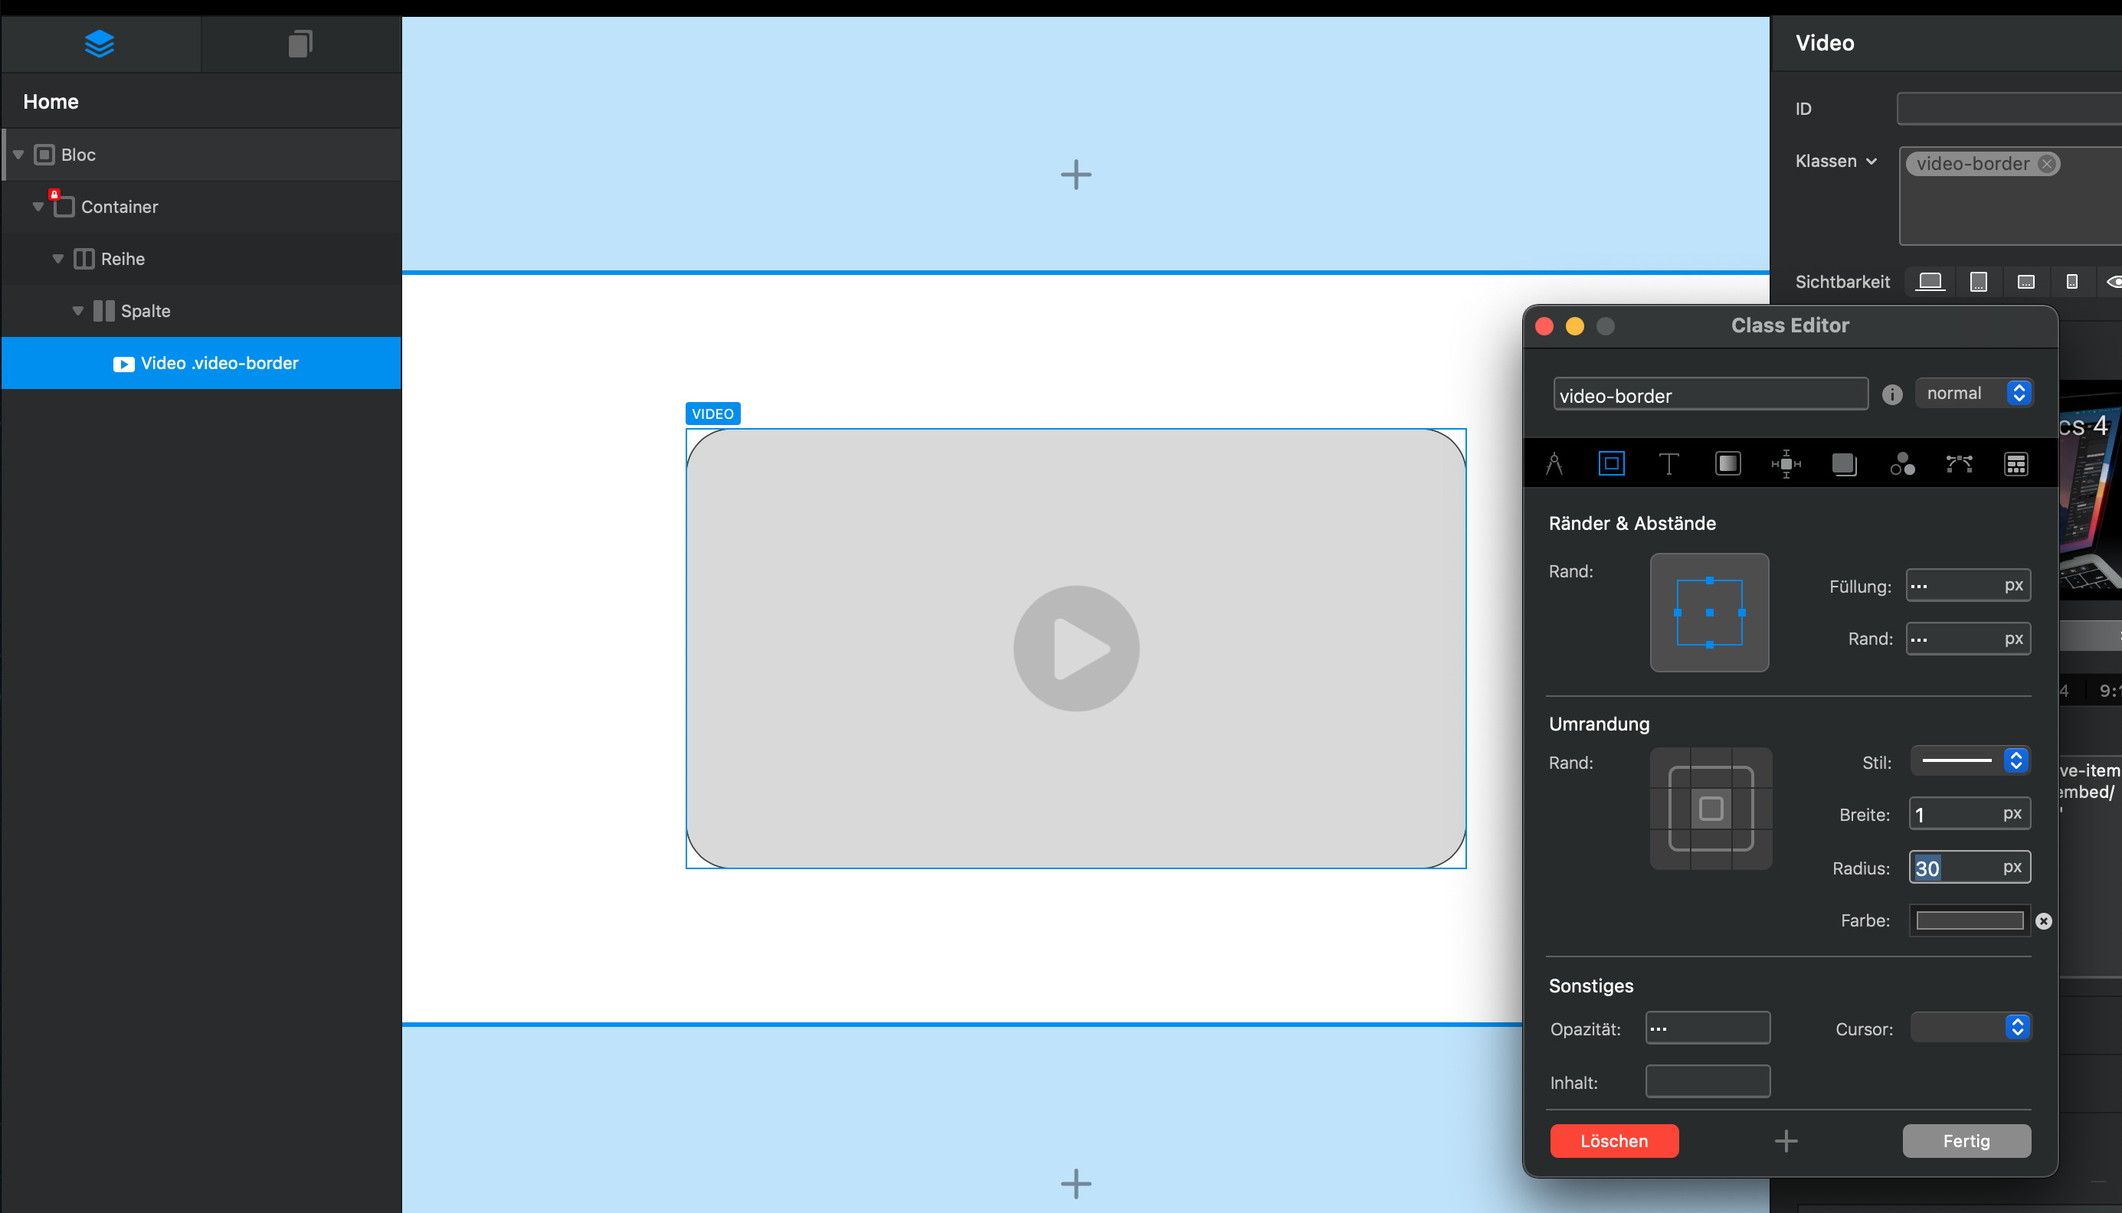Open the compass metrics tab
Image resolution: width=2122 pixels, height=1213 pixels.
[1554, 464]
